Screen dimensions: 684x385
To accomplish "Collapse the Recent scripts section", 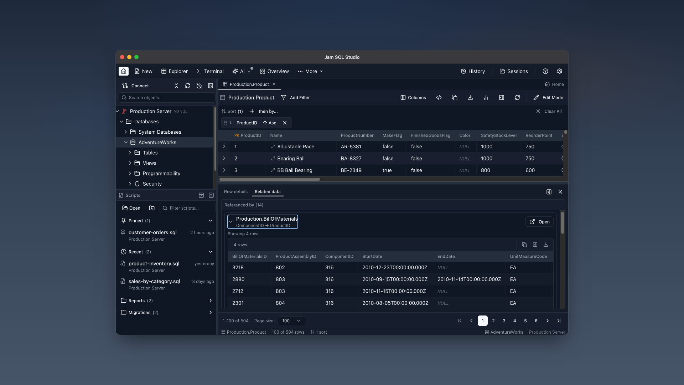I will [210, 252].
